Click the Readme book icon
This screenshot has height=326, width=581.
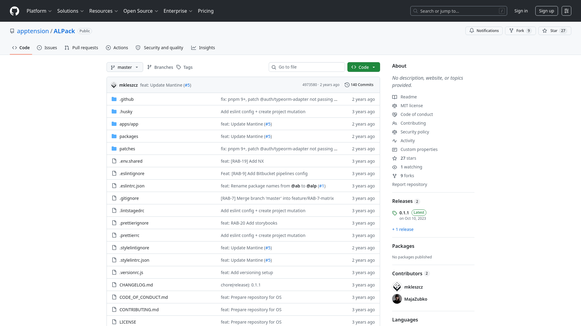395,97
